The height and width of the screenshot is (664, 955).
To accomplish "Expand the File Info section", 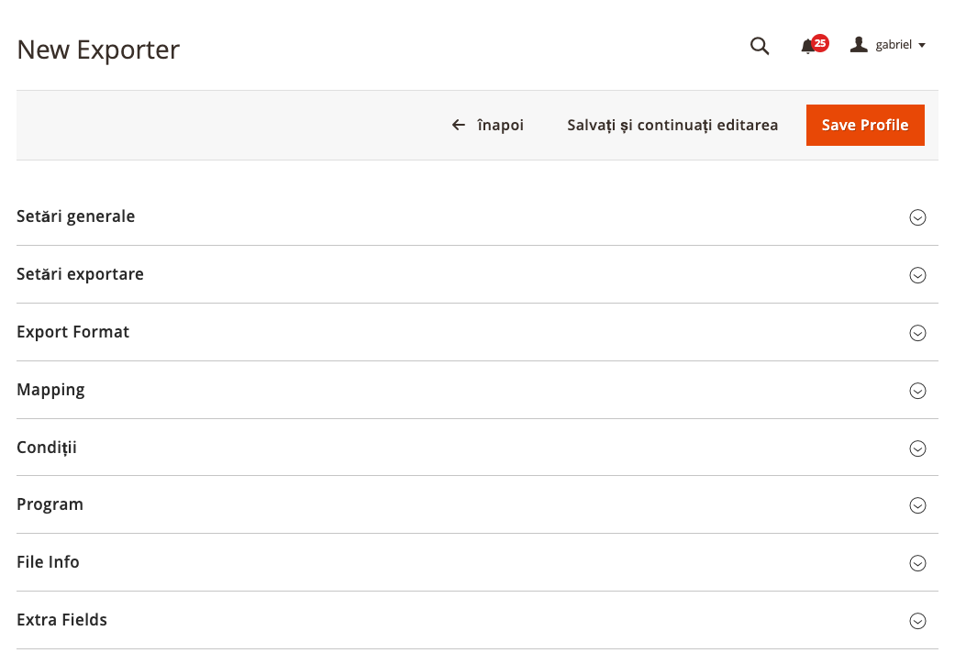I will tap(477, 562).
